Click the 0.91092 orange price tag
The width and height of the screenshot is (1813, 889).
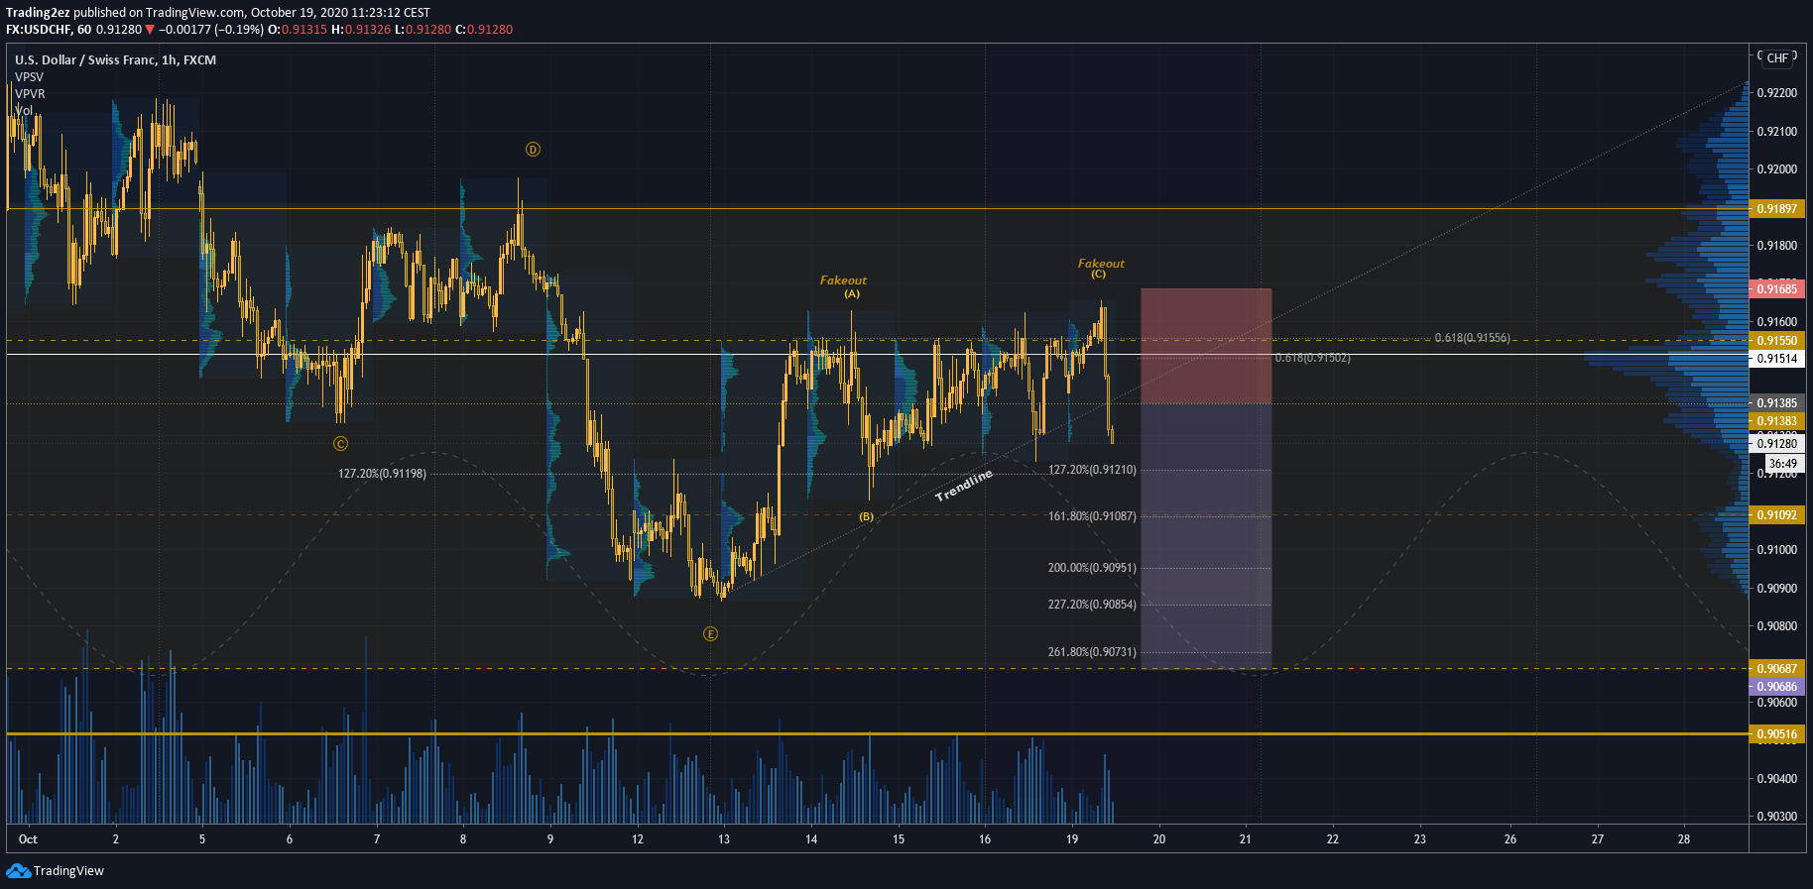1776,515
